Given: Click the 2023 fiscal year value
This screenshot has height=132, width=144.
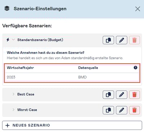Looking at the screenshot, I should [x=11, y=77].
